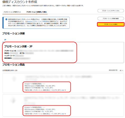Open the 検索結果件数 dropdown showing 10
Viewport: 125px width, 118px height.
point(121,70)
